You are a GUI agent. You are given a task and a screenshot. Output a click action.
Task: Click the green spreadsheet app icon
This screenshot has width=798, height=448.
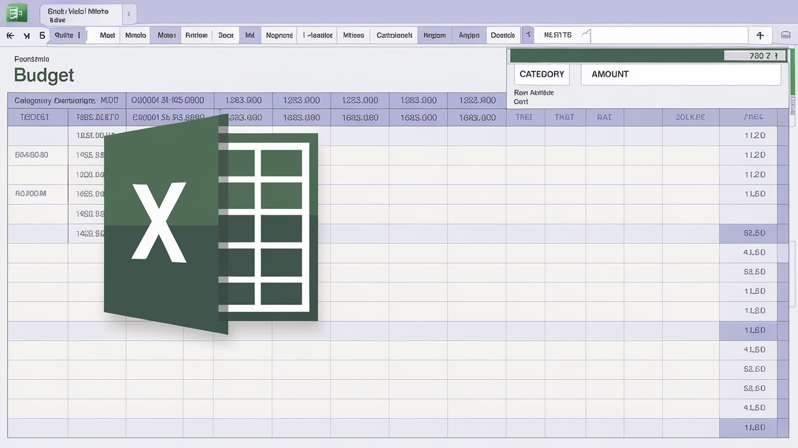click(x=16, y=12)
